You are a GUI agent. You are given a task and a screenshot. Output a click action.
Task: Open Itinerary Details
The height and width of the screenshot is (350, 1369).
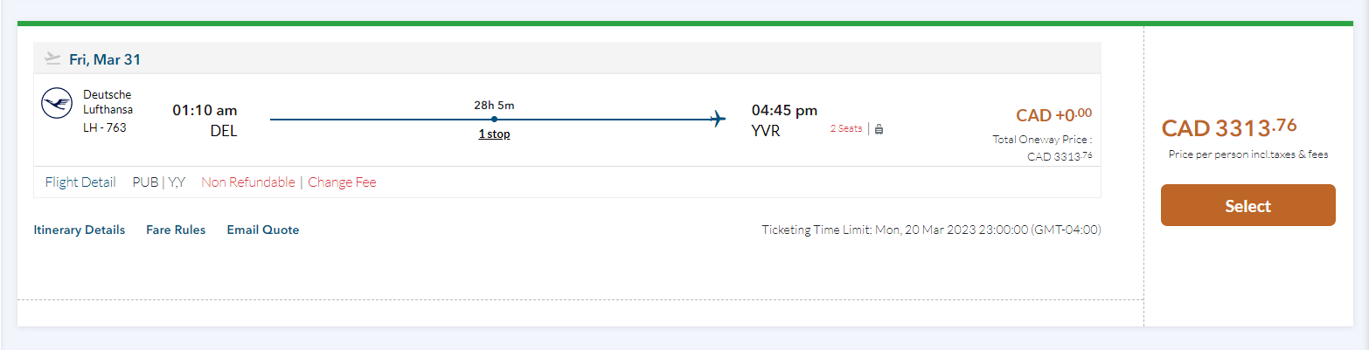pyautogui.click(x=79, y=230)
